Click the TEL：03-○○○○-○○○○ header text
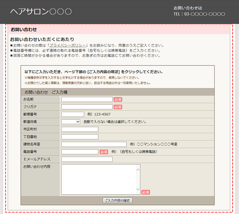Screen dimensions: 239x214 [x=199, y=14]
